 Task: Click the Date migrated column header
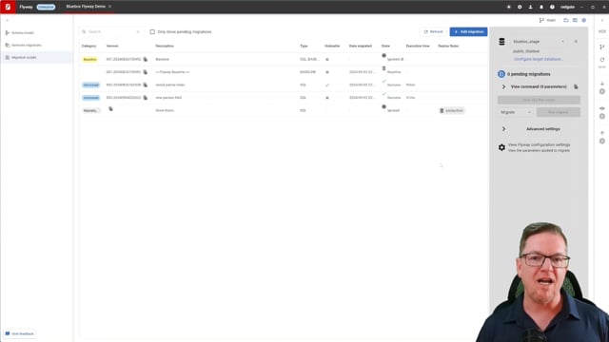click(x=361, y=47)
